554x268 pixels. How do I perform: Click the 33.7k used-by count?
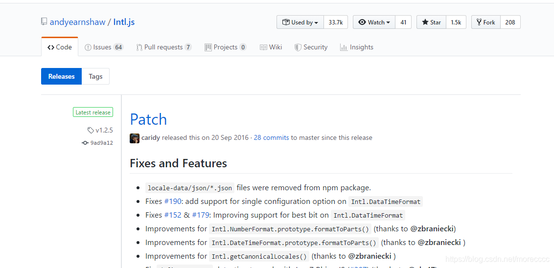coord(336,22)
